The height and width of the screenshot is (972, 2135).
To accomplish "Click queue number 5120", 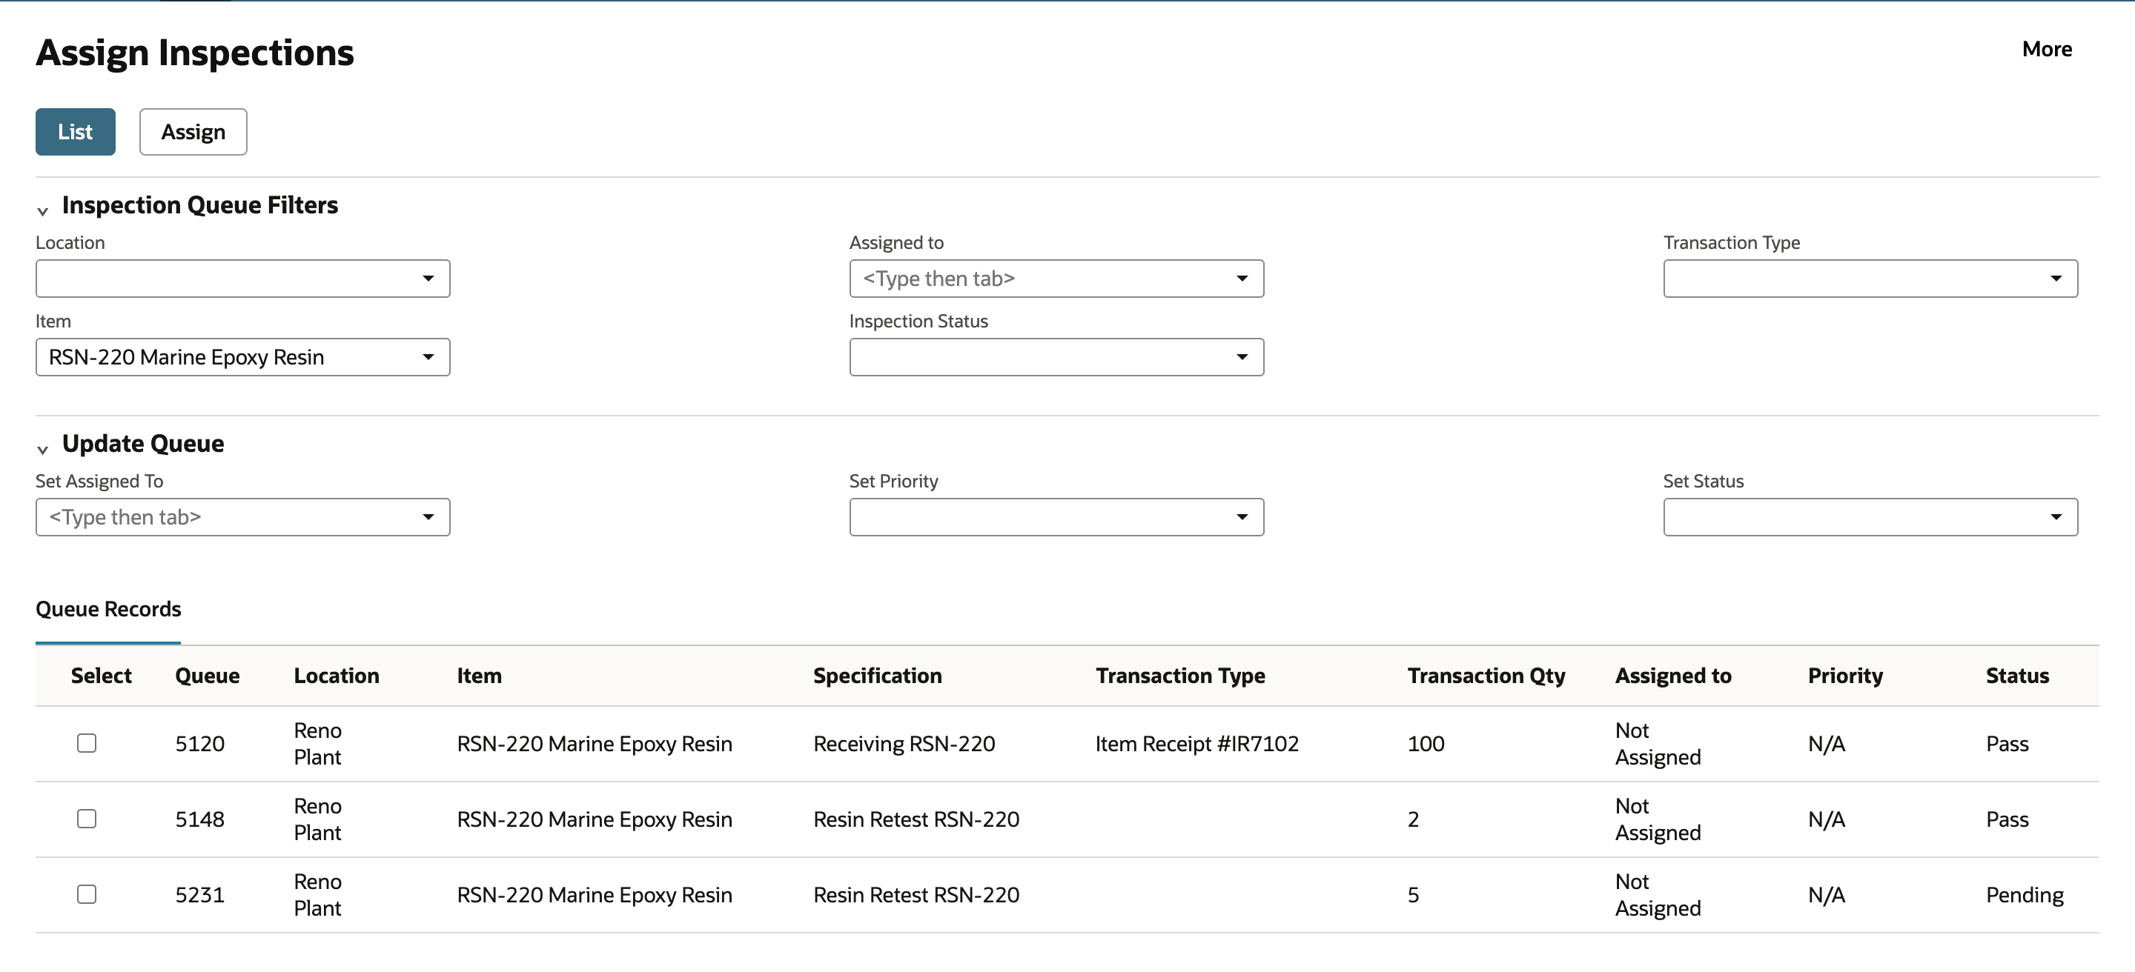I will [199, 744].
